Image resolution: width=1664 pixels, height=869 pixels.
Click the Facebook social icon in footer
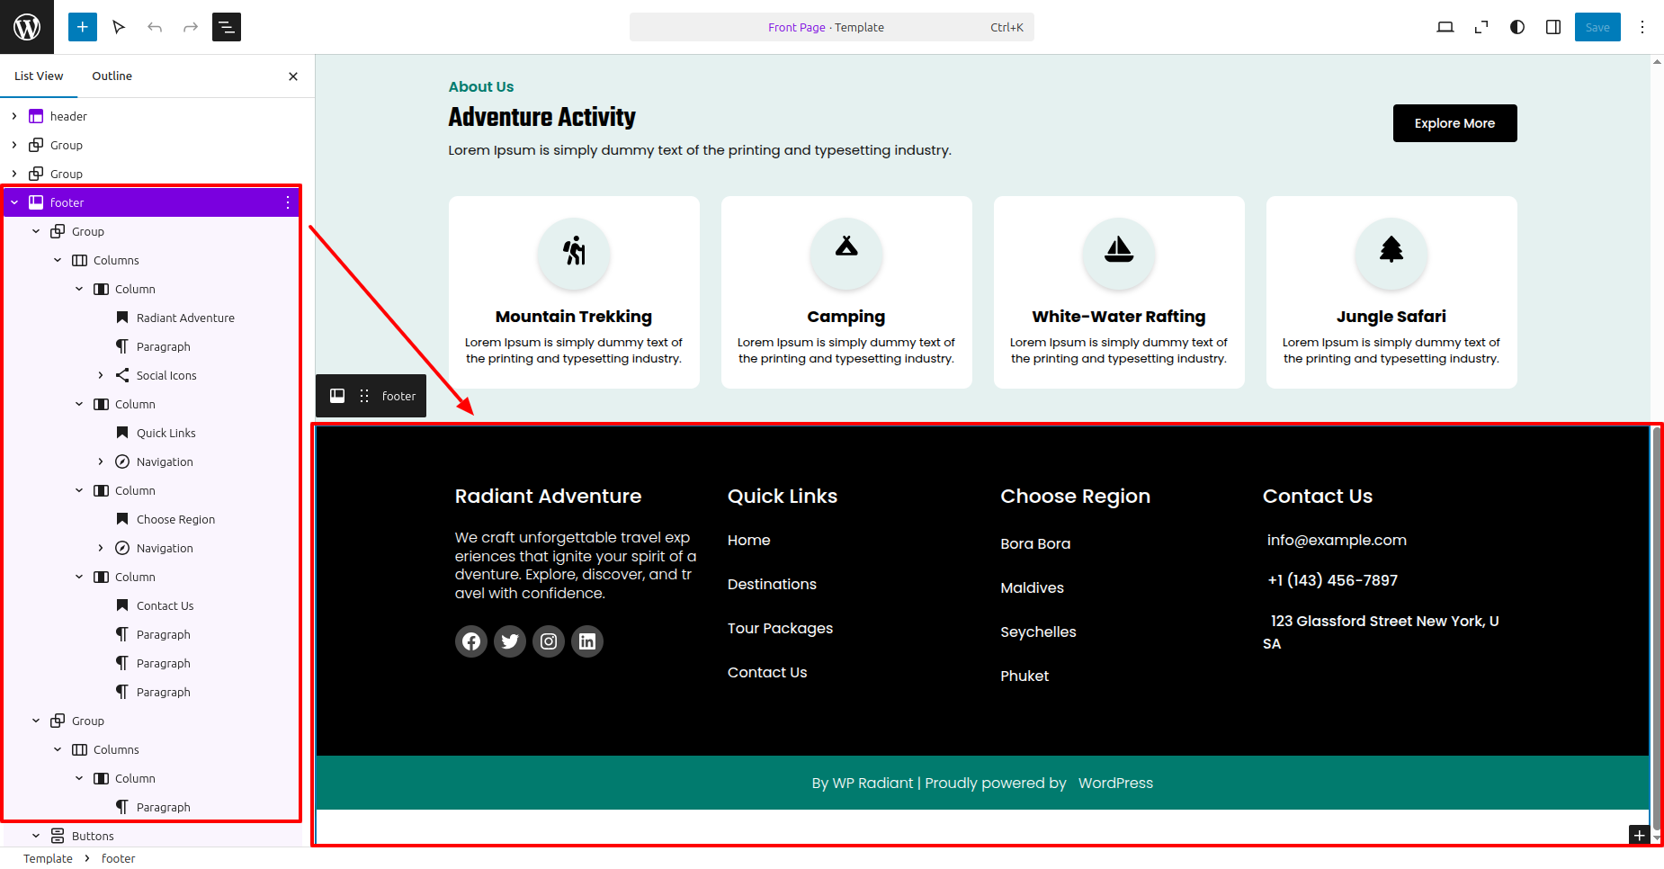coord(471,641)
